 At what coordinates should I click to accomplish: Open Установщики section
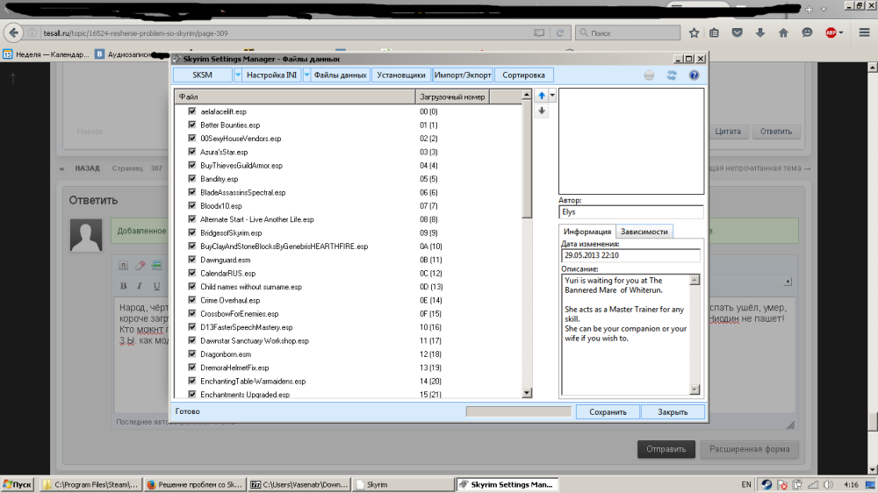point(401,75)
